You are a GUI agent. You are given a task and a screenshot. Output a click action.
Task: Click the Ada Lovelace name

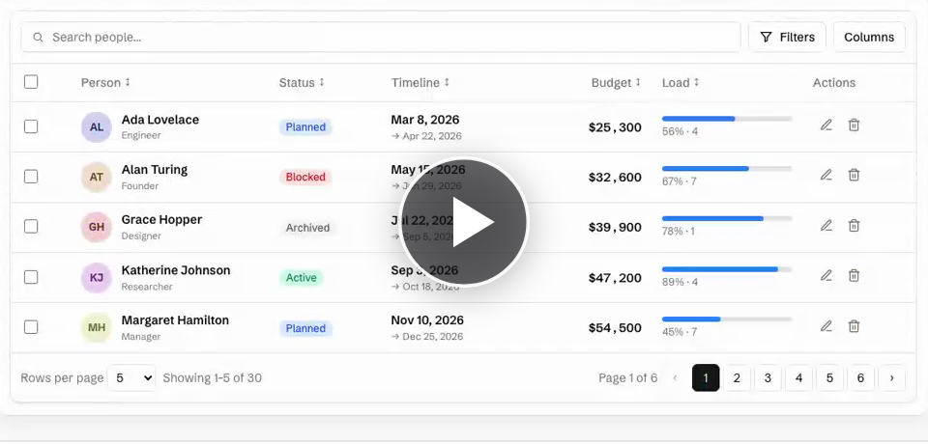(x=160, y=120)
